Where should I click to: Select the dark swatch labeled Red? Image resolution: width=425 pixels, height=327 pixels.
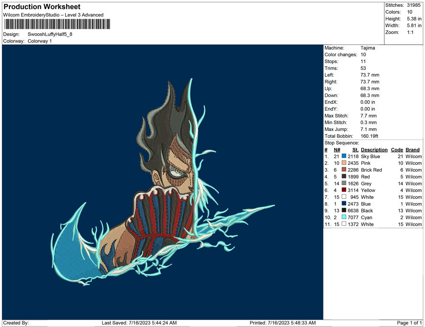[x=344, y=176]
